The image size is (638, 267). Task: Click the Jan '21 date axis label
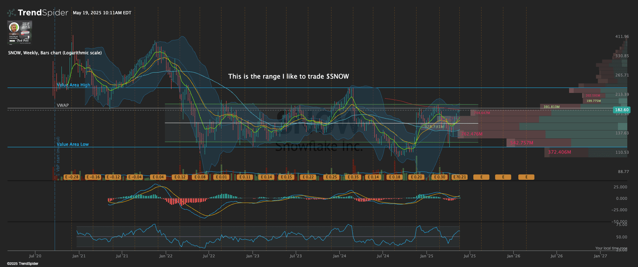(79, 256)
